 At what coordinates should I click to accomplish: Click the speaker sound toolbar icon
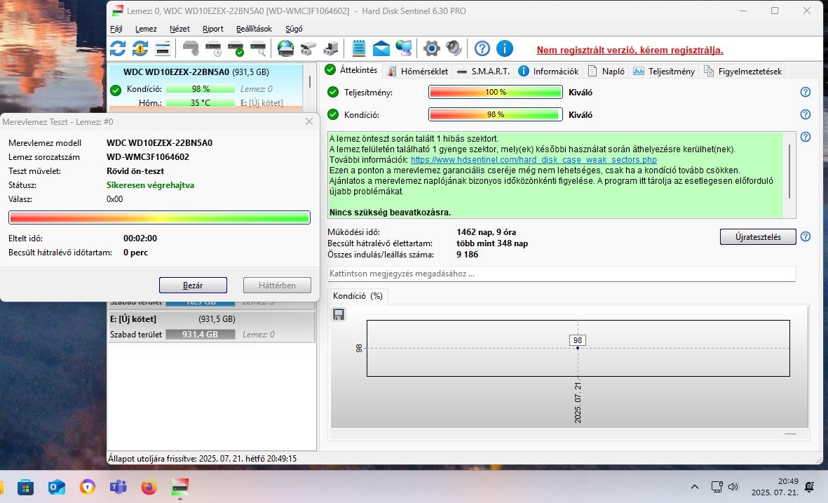[454, 48]
